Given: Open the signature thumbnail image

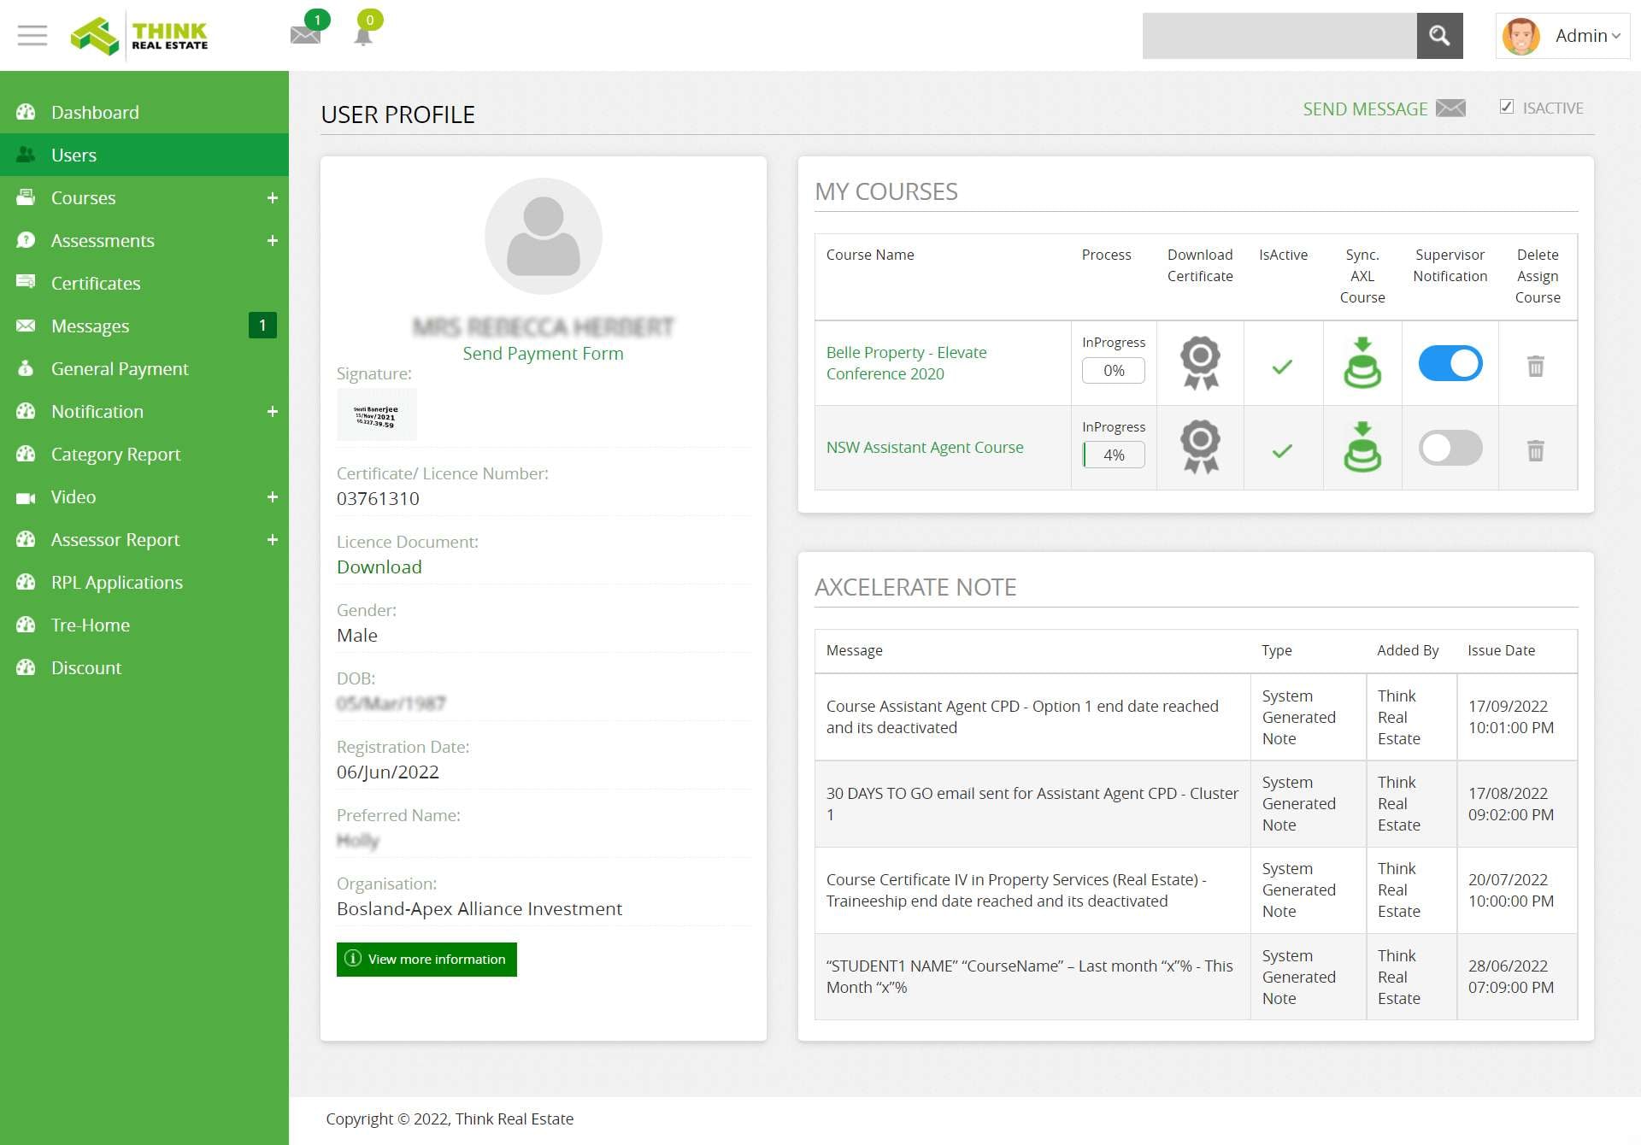Looking at the screenshot, I should [x=377, y=414].
